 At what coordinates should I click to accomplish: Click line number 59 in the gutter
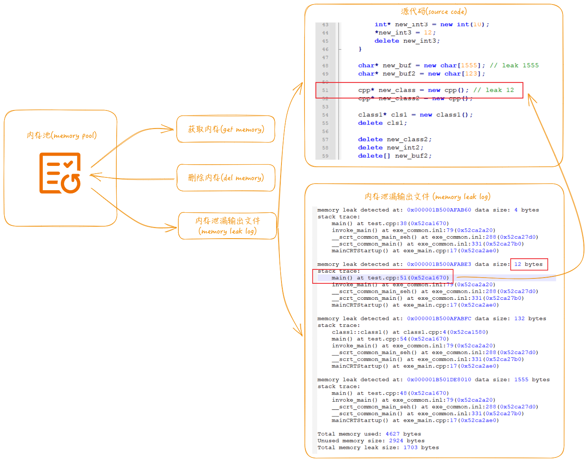coord(325,156)
